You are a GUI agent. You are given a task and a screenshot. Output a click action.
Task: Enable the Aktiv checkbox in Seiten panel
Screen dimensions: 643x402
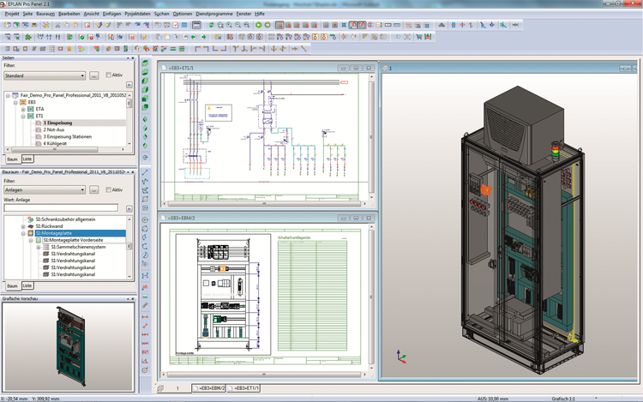point(107,75)
